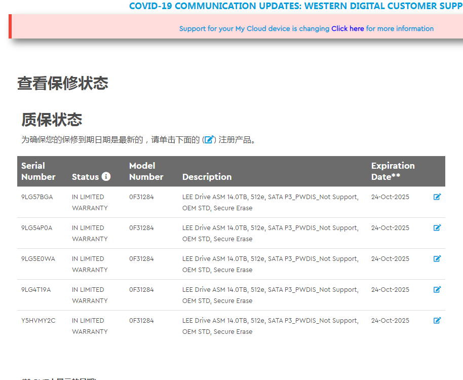Click register icon for serial 9LG4T19A

(x=437, y=289)
